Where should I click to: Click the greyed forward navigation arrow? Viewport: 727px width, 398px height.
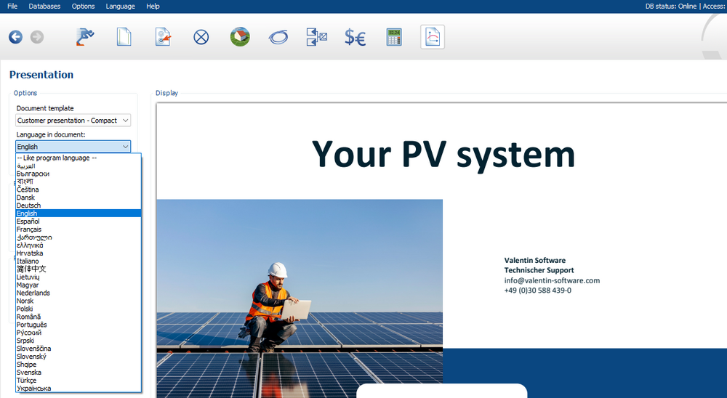pyautogui.click(x=37, y=37)
